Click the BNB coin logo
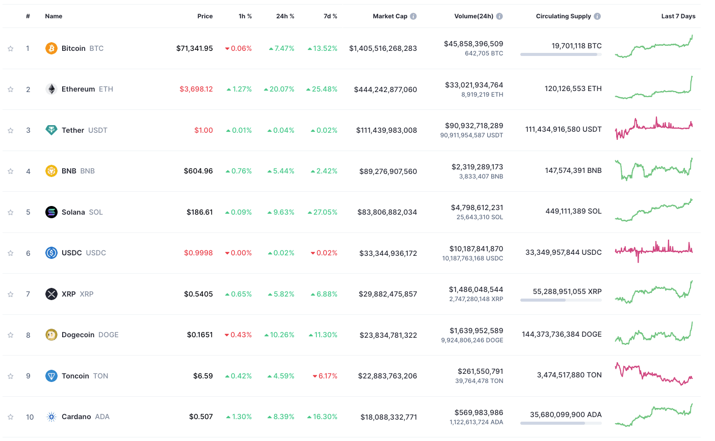The width and height of the screenshot is (715, 441). (51, 171)
